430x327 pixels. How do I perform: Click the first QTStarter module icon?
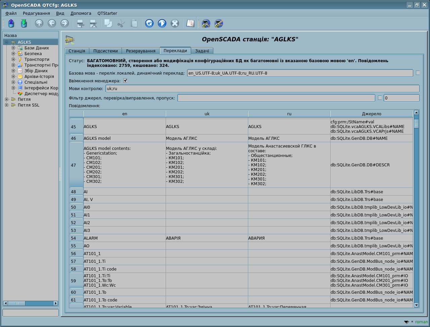click(x=206, y=23)
